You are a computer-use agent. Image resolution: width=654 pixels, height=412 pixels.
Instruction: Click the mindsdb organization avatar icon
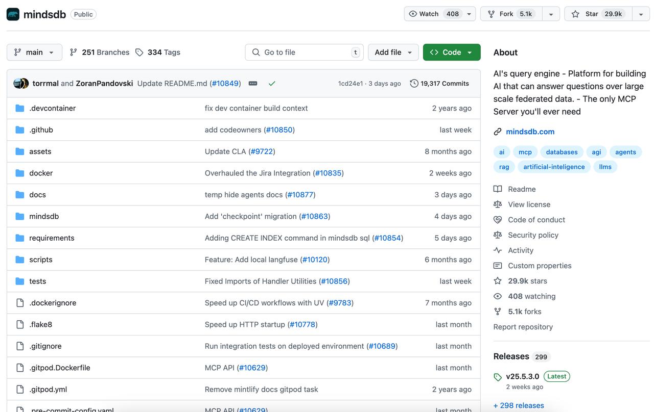pos(13,14)
